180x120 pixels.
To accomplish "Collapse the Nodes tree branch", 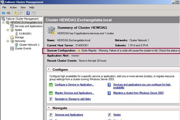I will [x=8, y=30].
